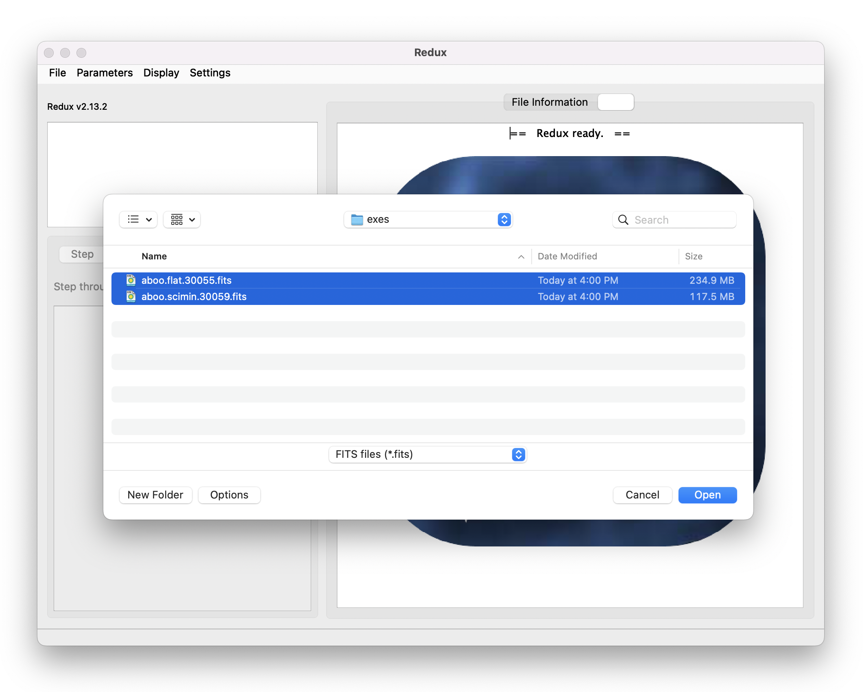Open the Display menu
Viewport: 864px width, 692px height.
coord(161,72)
